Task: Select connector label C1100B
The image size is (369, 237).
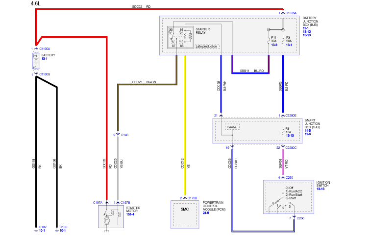Action: [x=45, y=74]
